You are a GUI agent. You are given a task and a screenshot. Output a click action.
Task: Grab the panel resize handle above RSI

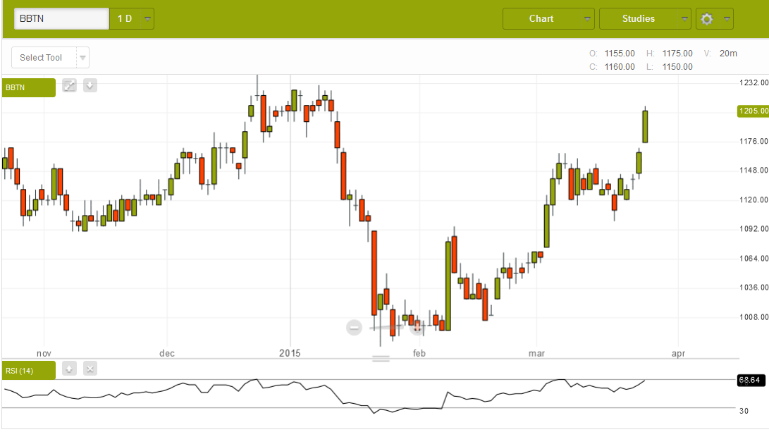point(381,359)
